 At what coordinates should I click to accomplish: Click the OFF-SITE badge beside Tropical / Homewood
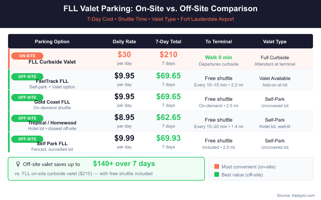click(27, 118)
